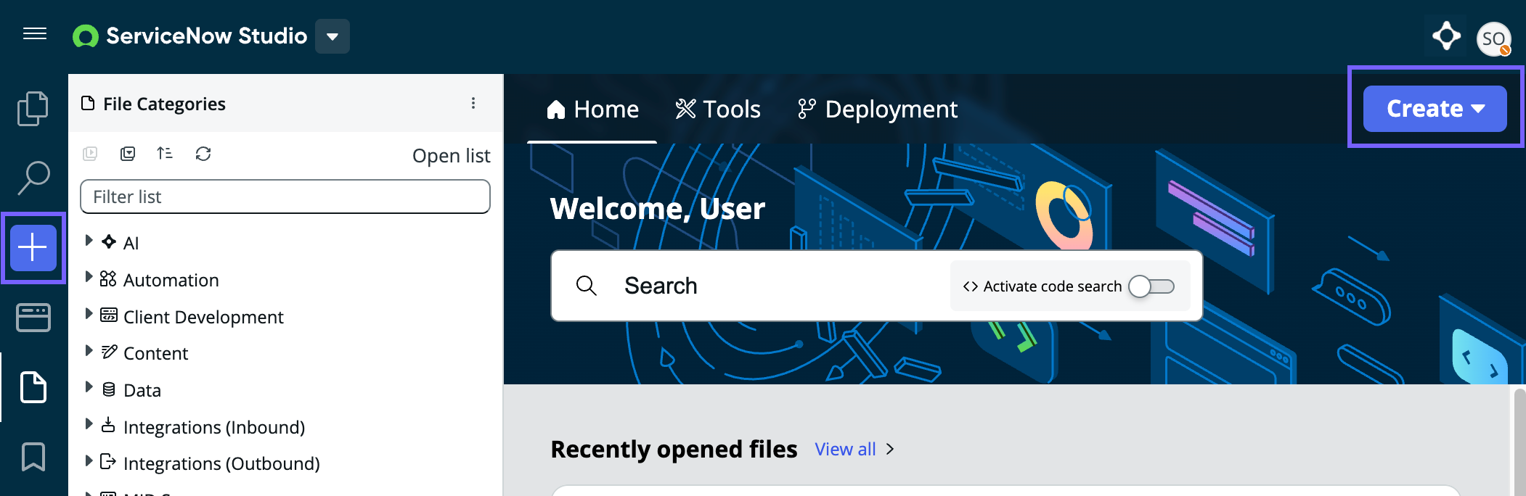The height and width of the screenshot is (496, 1526).
Task: Click the sort order toolbar icon
Action: click(165, 153)
